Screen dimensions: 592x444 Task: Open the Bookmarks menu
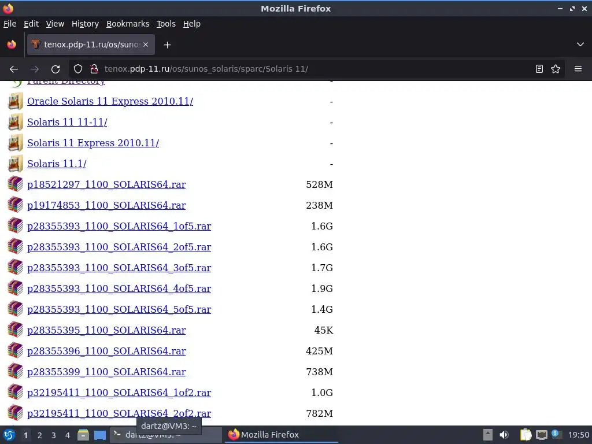click(x=128, y=24)
